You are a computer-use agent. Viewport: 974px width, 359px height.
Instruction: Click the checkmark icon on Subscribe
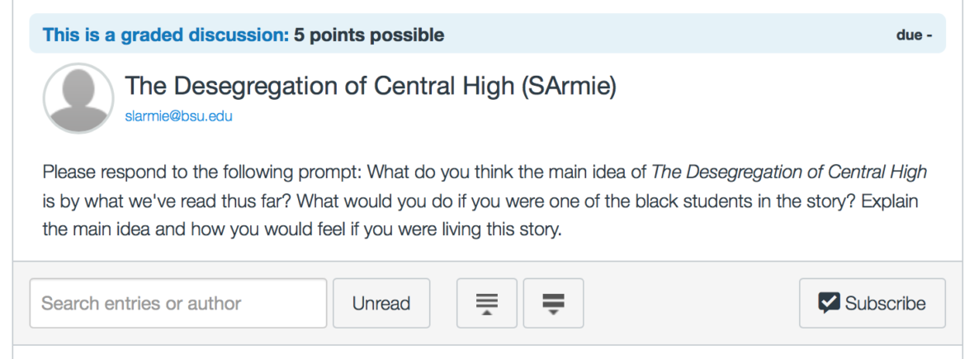point(829,303)
